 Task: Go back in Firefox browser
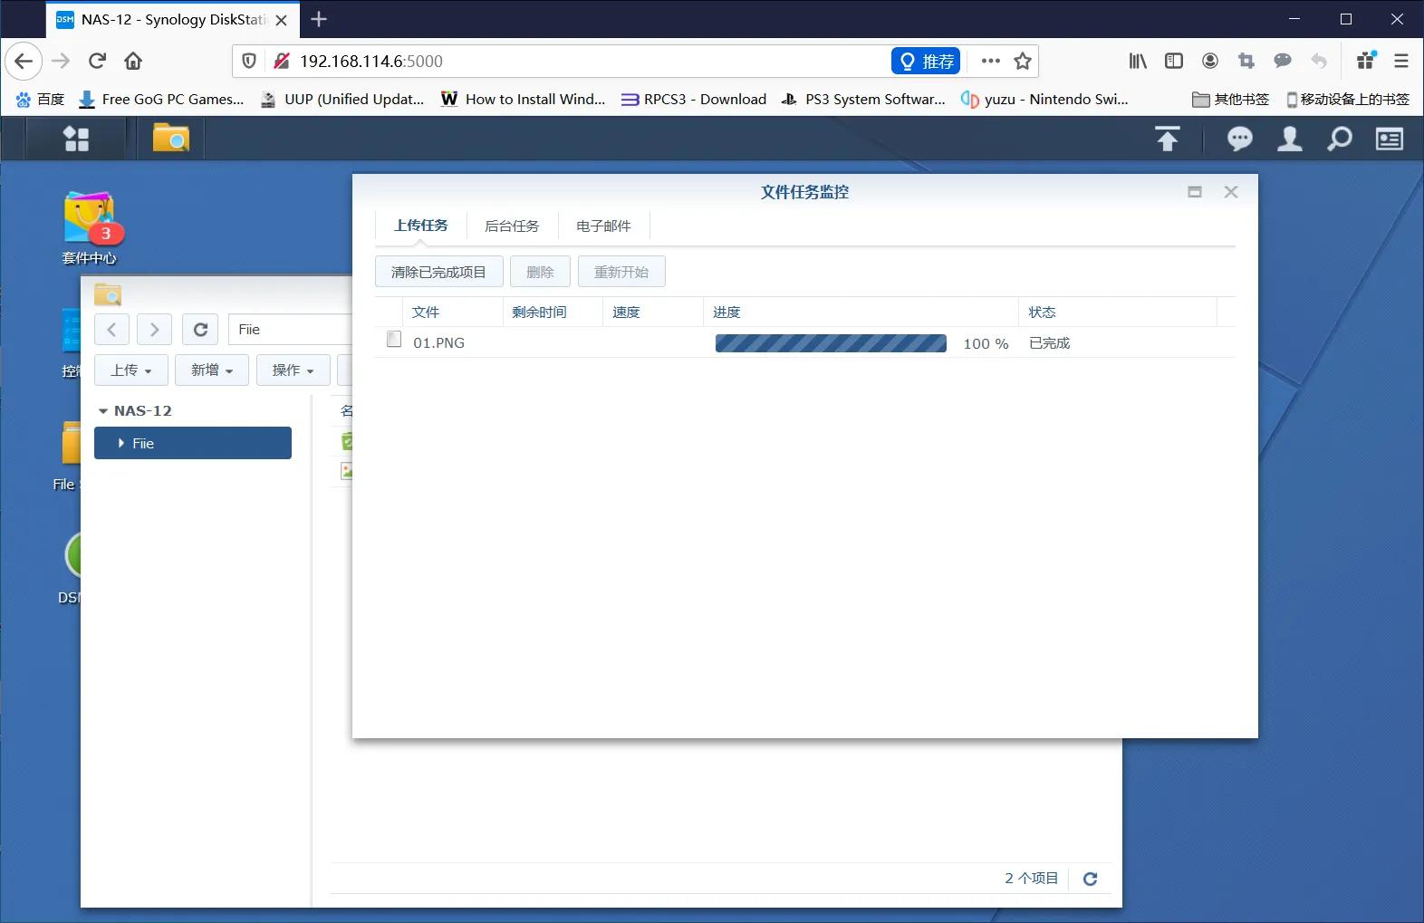point(24,61)
